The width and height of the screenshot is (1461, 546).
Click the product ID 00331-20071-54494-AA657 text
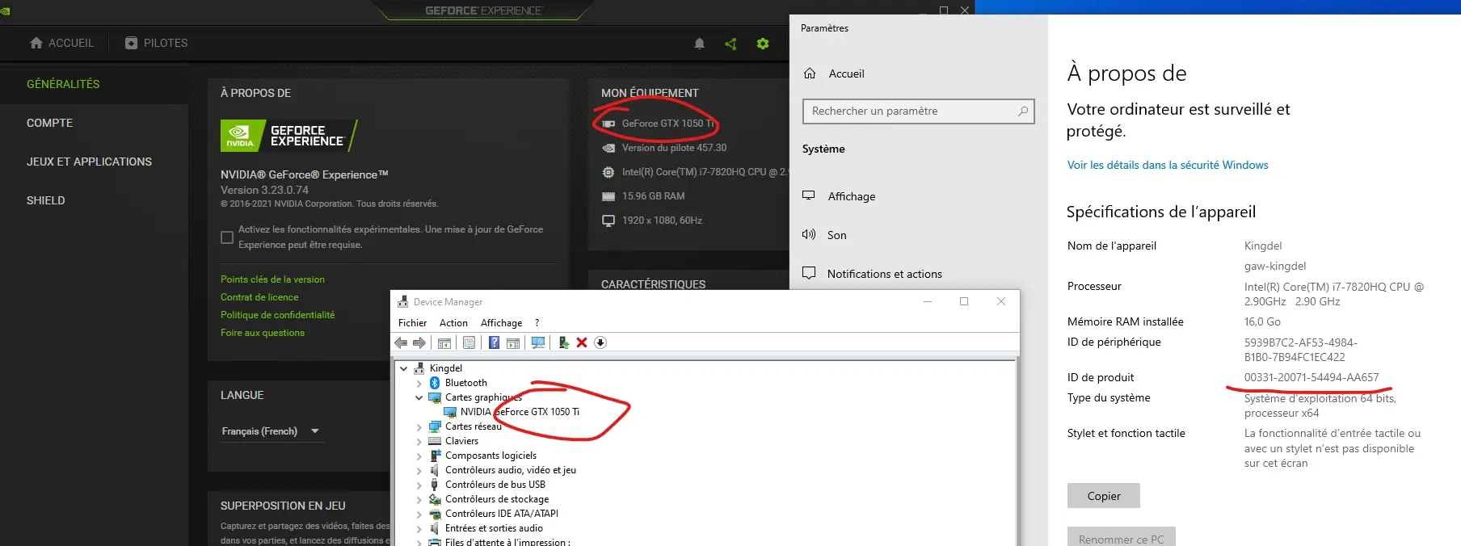[1312, 377]
